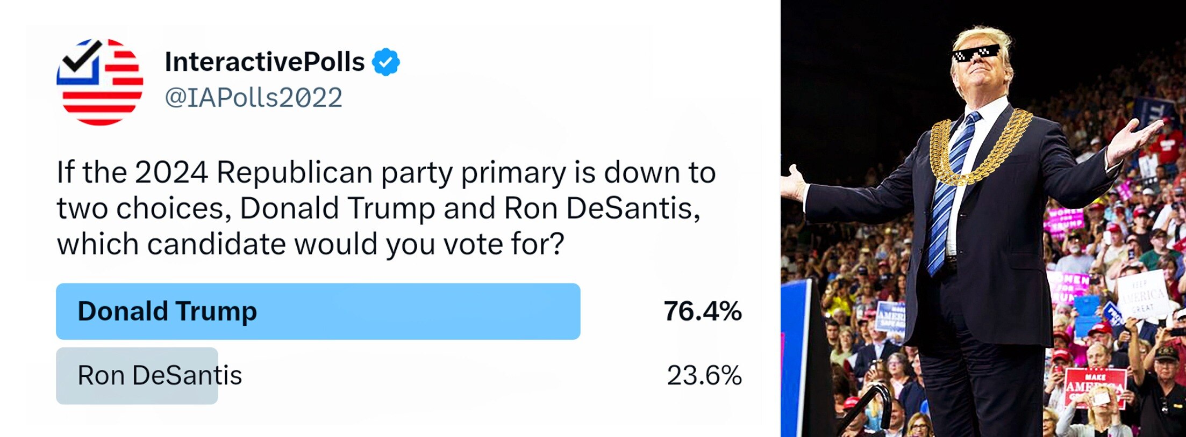Screen dimensions: 1186x437
Task: Select the Donald Trump poll option
Action: click(x=318, y=311)
